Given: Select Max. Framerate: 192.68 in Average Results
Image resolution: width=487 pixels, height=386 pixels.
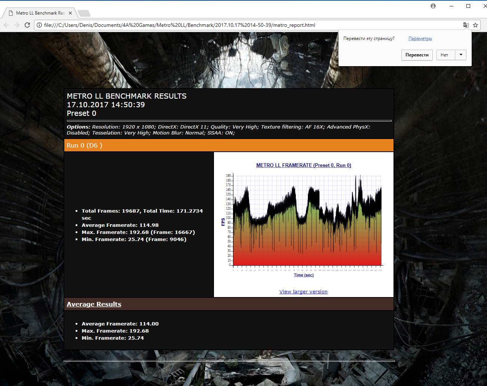Looking at the screenshot, I should click(115, 331).
